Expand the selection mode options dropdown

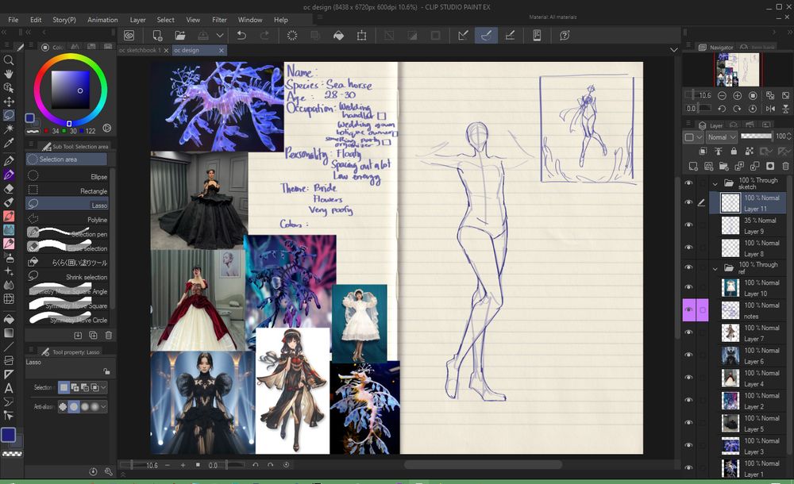pyautogui.click(x=103, y=387)
